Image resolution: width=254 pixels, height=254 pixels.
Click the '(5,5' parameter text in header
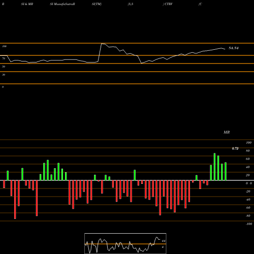point(131,4)
